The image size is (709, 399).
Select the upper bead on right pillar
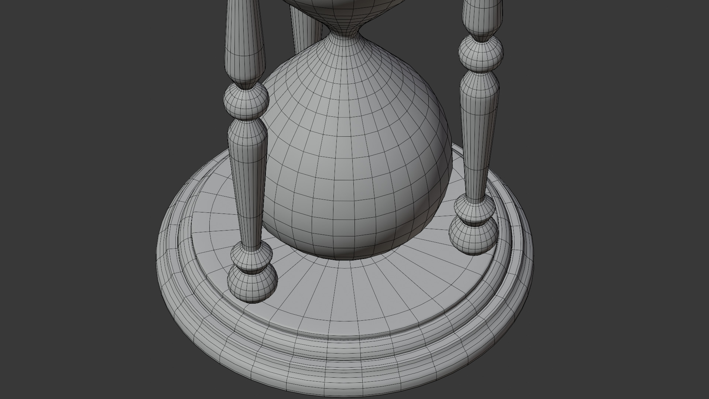coord(481,53)
